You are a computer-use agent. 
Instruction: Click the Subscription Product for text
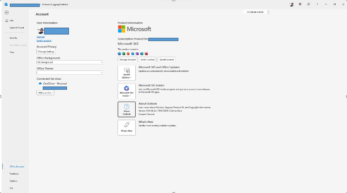click(x=133, y=39)
